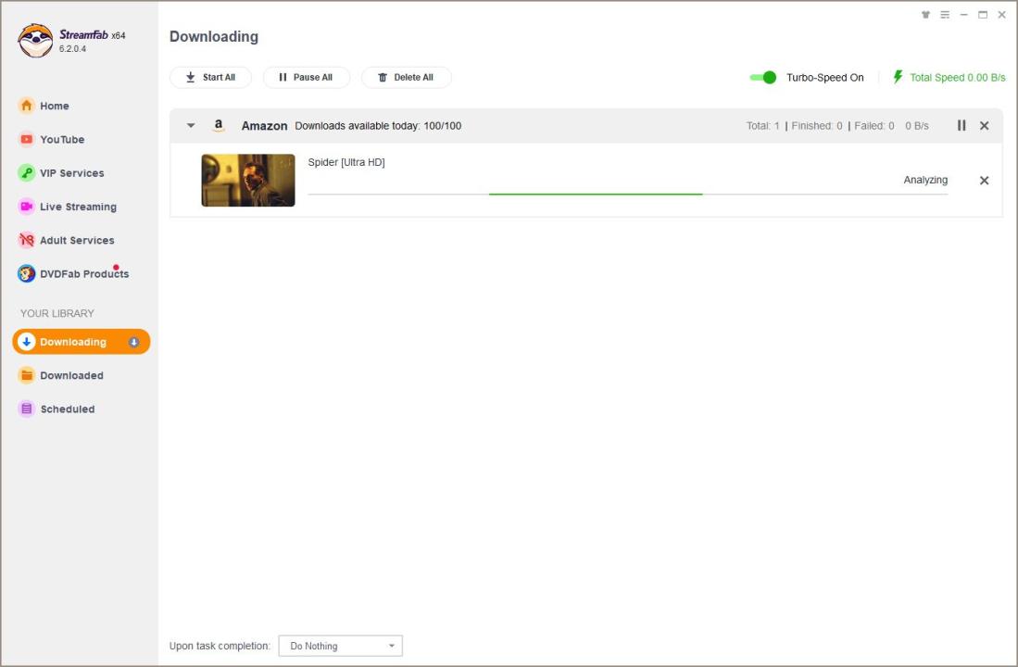Click the Spider movie thumbnail
The image size is (1018, 667).
pyautogui.click(x=248, y=180)
